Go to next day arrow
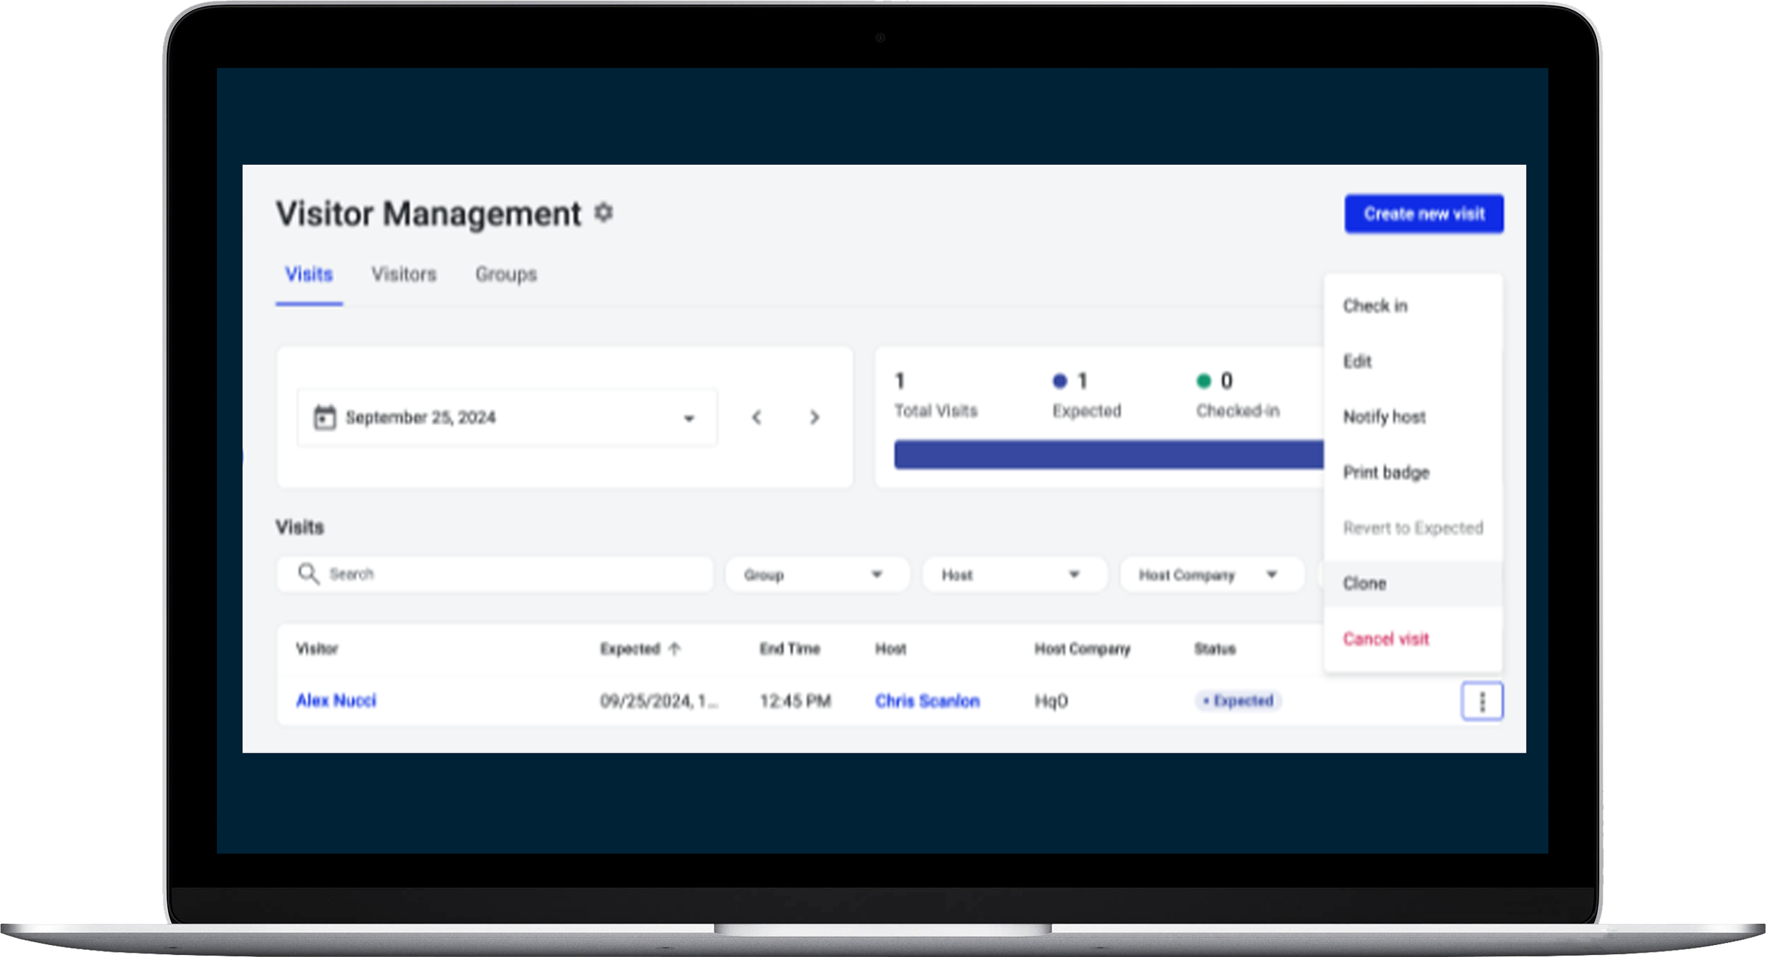The image size is (1766, 957). pos(814,417)
